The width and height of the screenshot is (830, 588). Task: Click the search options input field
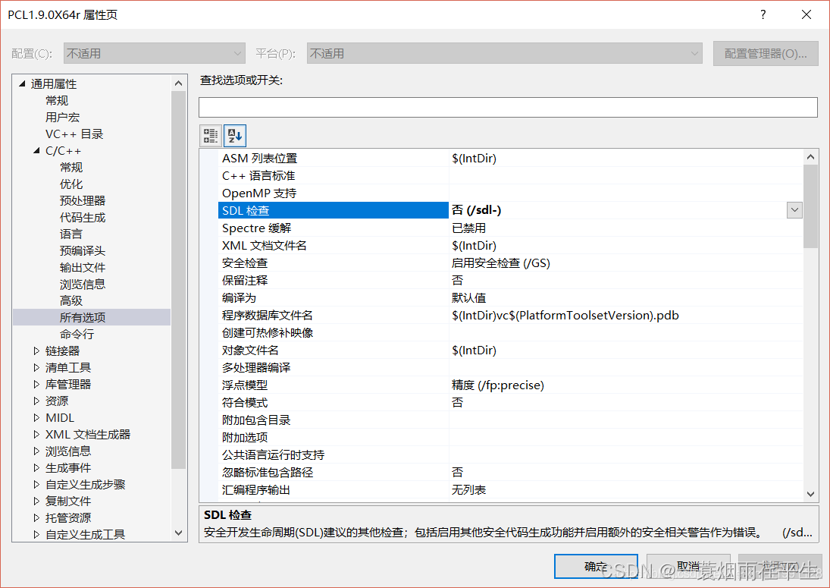[x=508, y=107]
